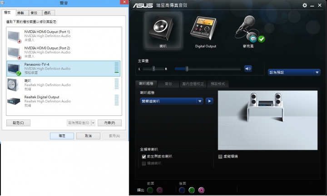The image size is (327, 196).
Task: Click Properties (內容(P)) button
Action: click(109, 123)
